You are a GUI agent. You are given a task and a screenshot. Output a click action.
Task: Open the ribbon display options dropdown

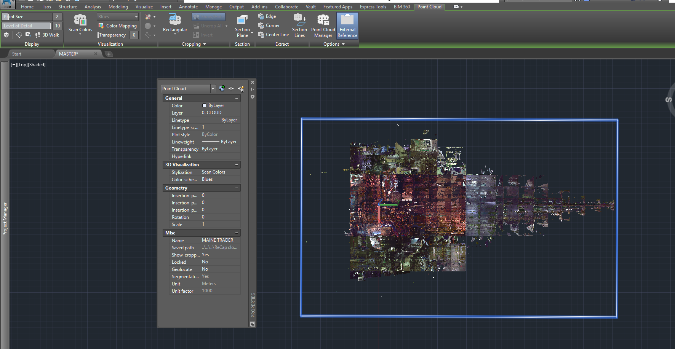click(x=458, y=7)
